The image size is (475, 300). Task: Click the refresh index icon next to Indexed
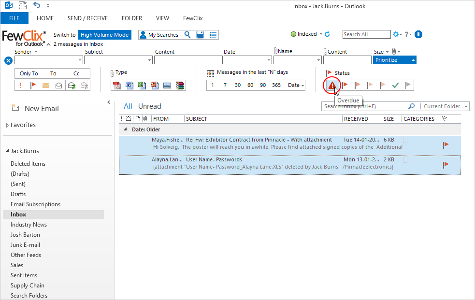point(327,34)
